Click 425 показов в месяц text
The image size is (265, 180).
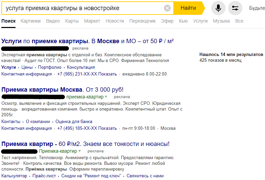[x=220, y=60]
